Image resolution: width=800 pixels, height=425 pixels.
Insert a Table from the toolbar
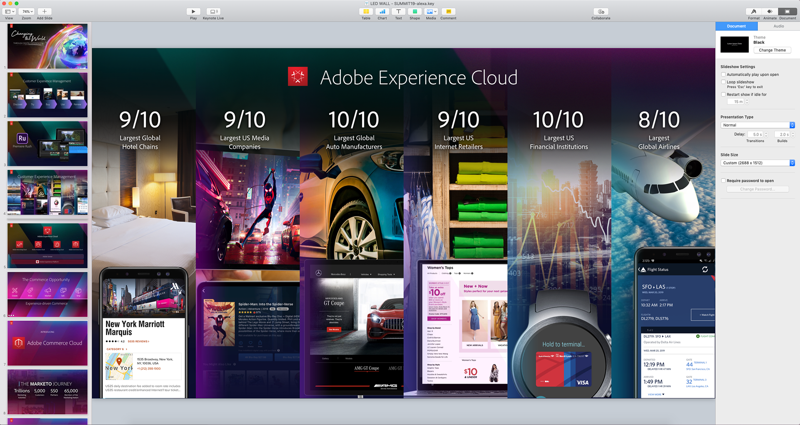(x=366, y=12)
